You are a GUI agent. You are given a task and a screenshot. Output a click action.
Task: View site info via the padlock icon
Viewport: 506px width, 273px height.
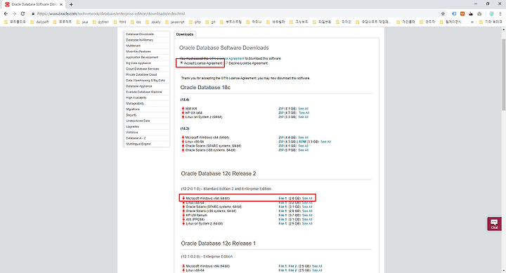[x=33, y=13]
